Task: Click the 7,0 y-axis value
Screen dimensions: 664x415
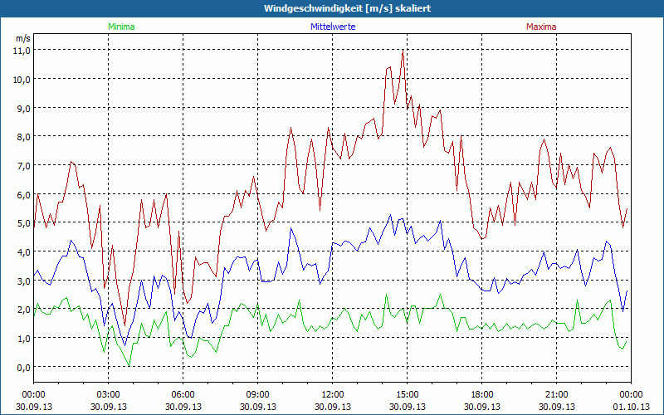Action: pyautogui.click(x=23, y=165)
